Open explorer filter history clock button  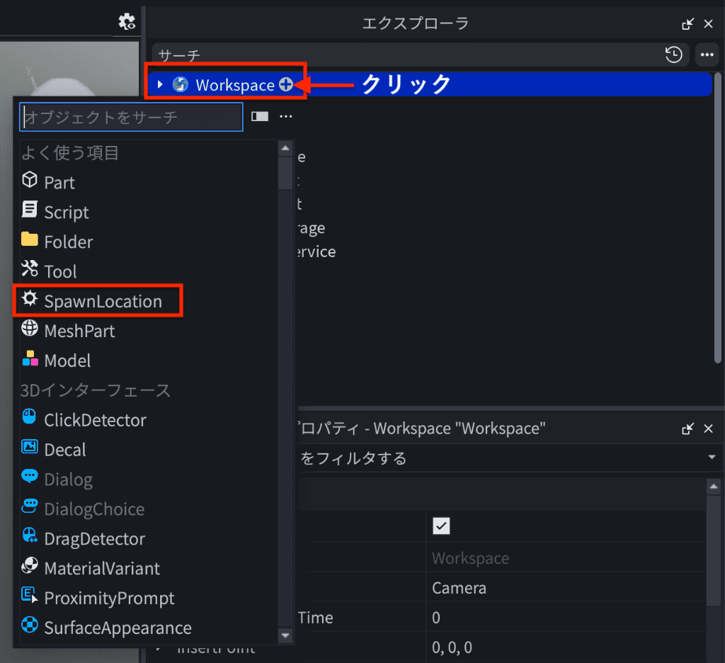pyautogui.click(x=674, y=55)
